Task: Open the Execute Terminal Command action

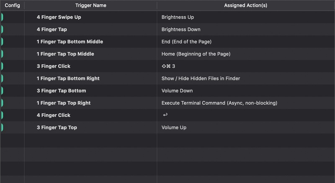Action: [x=219, y=103]
